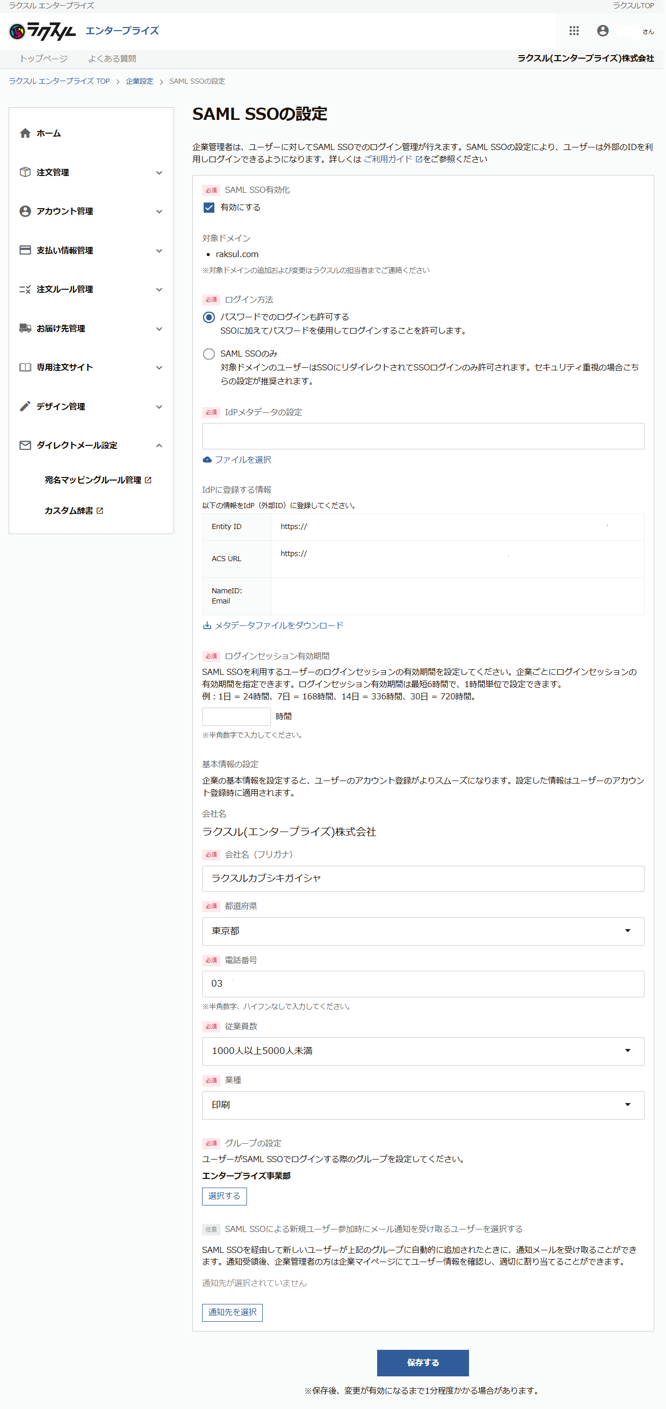Image resolution: width=666 pixels, height=1409 pixels.
Task: Open the apps grid icon
Action: (x=574, y=31)
